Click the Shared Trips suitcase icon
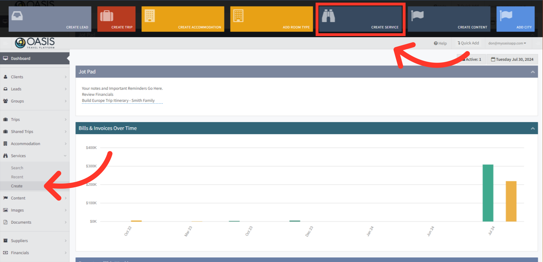The height and width of the screenshot is (262, 543). pyautogui.click(x=5, y=131)
